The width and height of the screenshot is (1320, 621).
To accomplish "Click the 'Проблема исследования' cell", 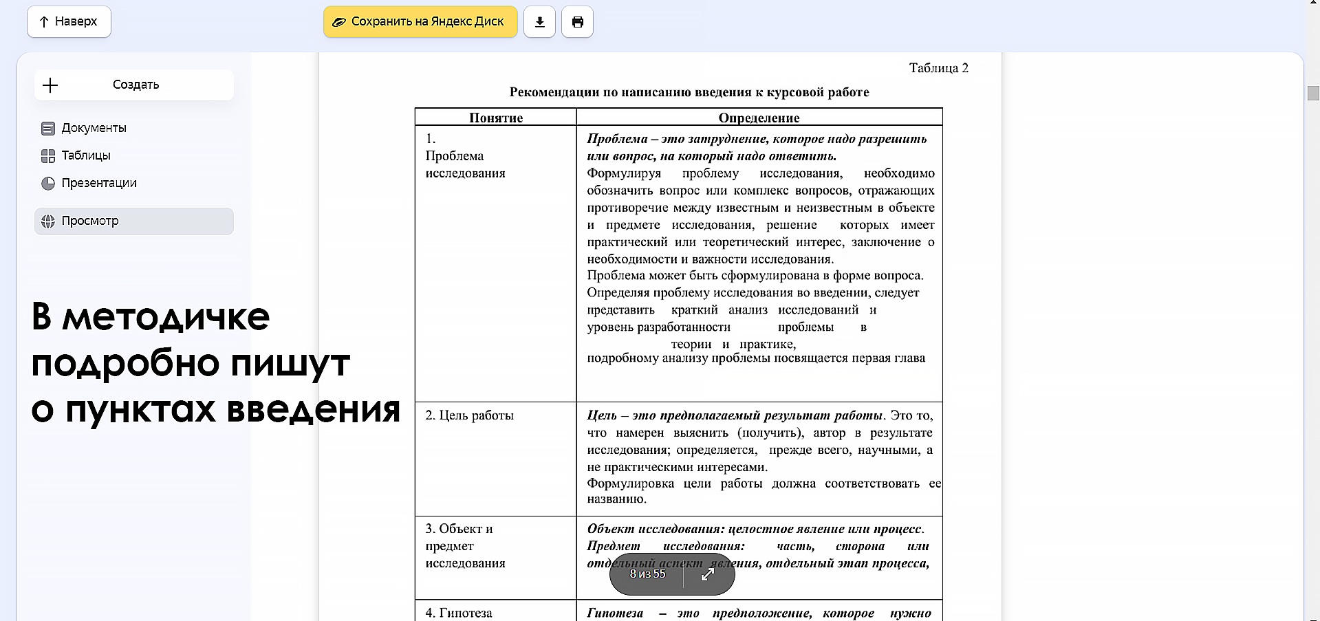I will (496, 263).
